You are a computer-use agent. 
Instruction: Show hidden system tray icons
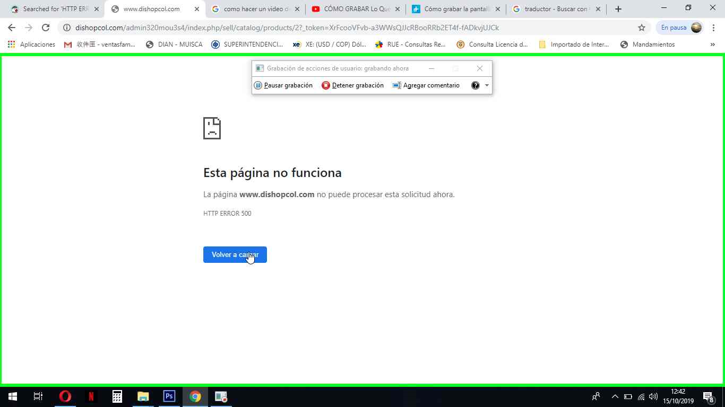pos(615,396)
